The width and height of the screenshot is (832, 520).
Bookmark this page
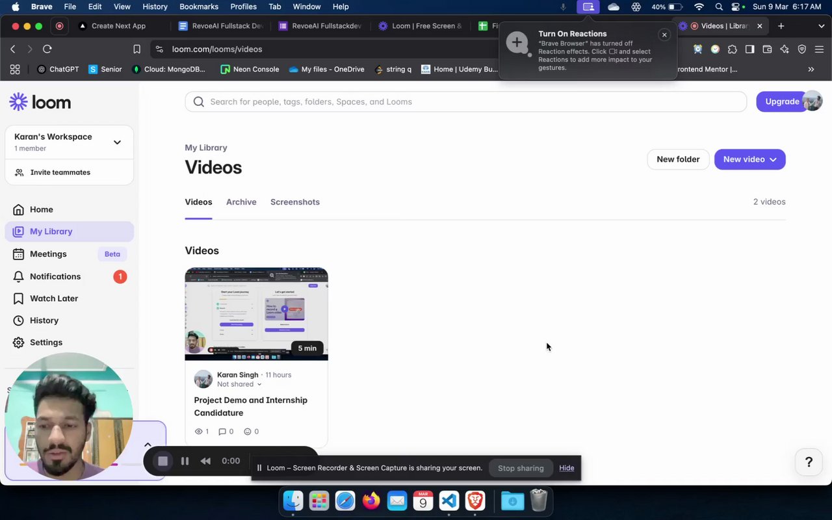tap(136, 49)
